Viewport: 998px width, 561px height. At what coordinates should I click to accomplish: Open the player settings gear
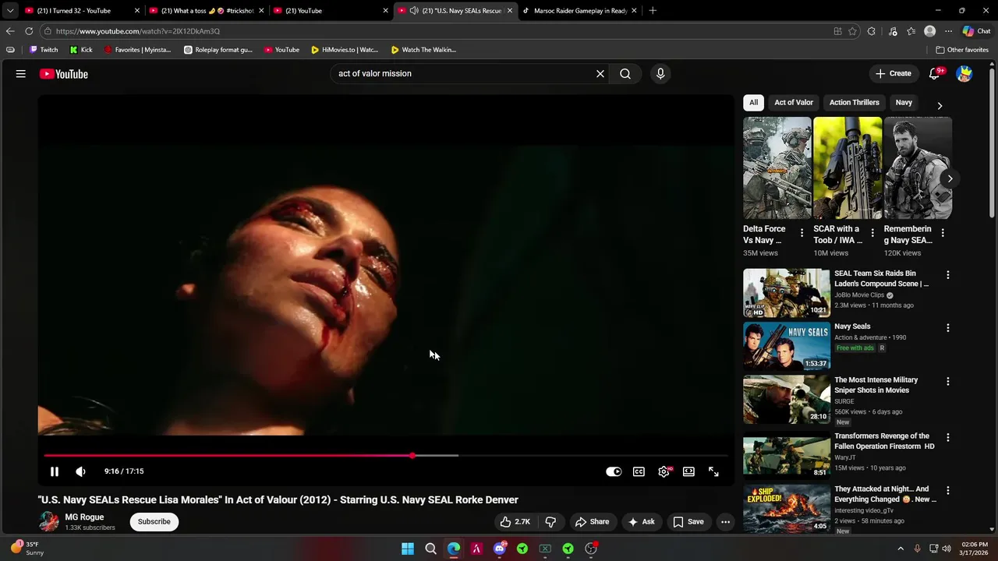[664, 471]
